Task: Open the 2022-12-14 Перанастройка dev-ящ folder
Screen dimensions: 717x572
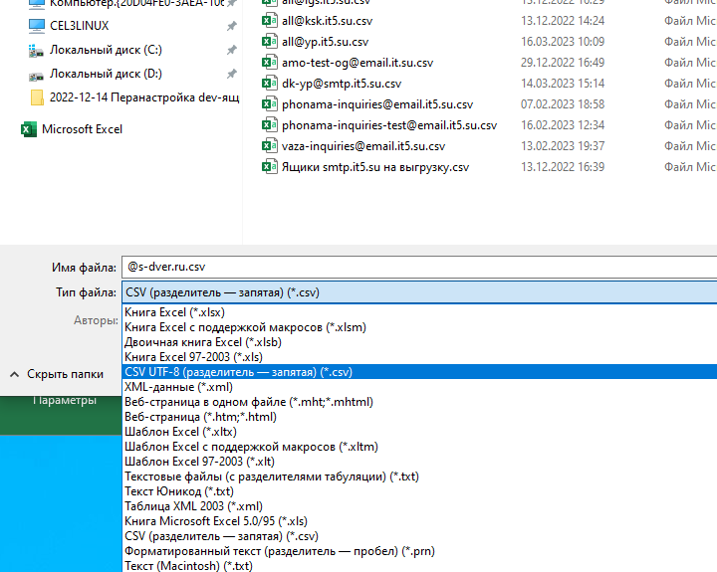Action: (144, 97)
